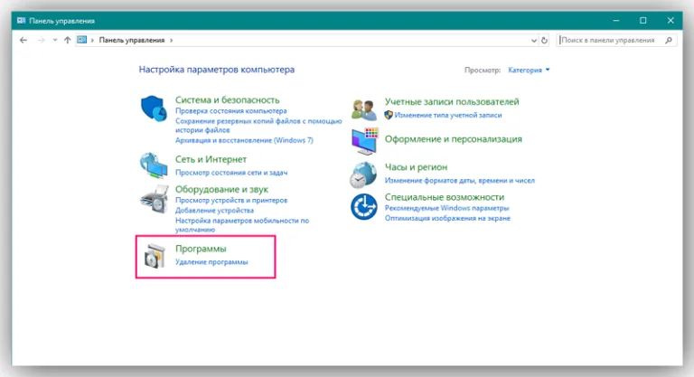Open Архивация и восстановление (Windows 7)
This screenshot has height=377, width=694.
[x=244, y=140]
